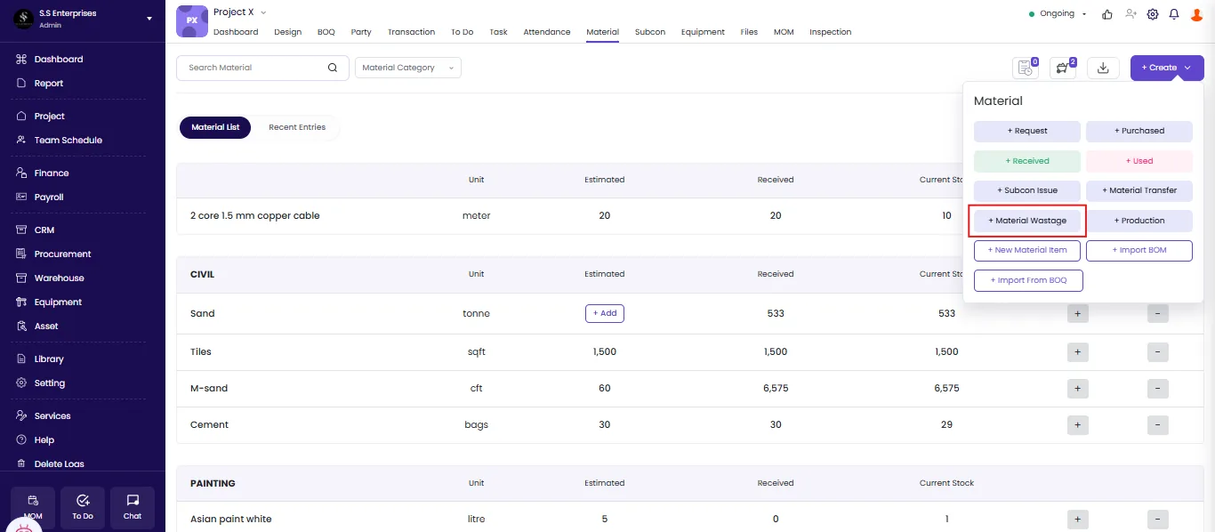Open the cart icon with badge 2
Image resolution: width=1215 pixels, height=532 pixels.
click(1063, 68)
